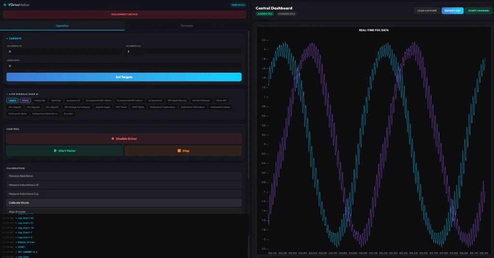
Task: Click the Calibrate Shunts button
Action: click(x=124, y=203)
